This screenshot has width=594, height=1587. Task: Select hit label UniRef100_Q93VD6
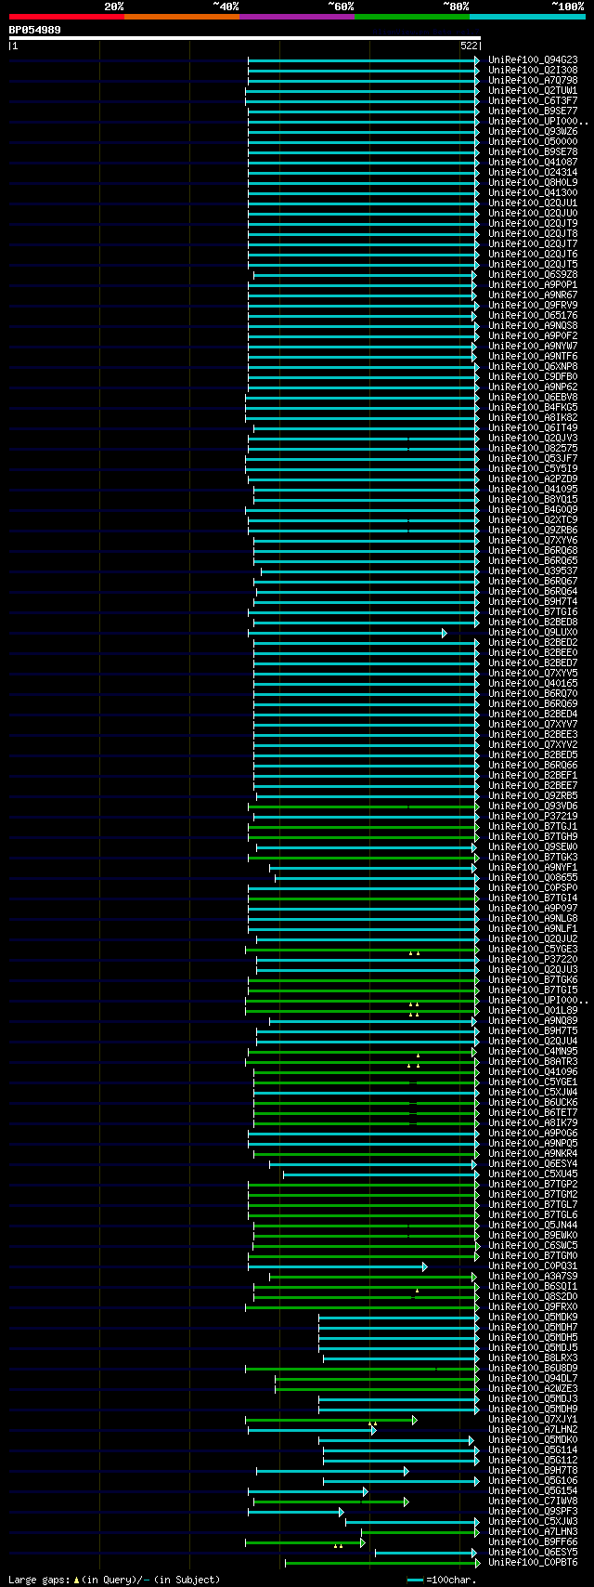tap(533, 807)
